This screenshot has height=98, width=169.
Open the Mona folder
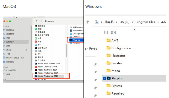click(113, 71)
